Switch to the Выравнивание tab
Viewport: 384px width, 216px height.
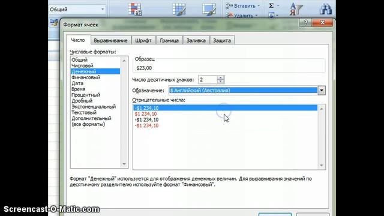click(x=110, y=40)
